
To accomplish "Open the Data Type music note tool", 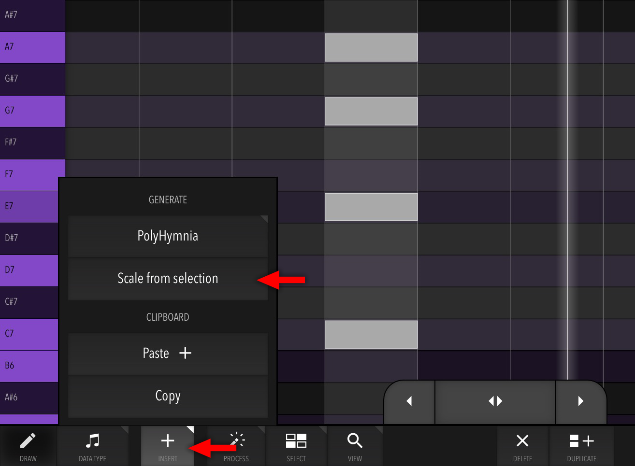I will 92,446.
